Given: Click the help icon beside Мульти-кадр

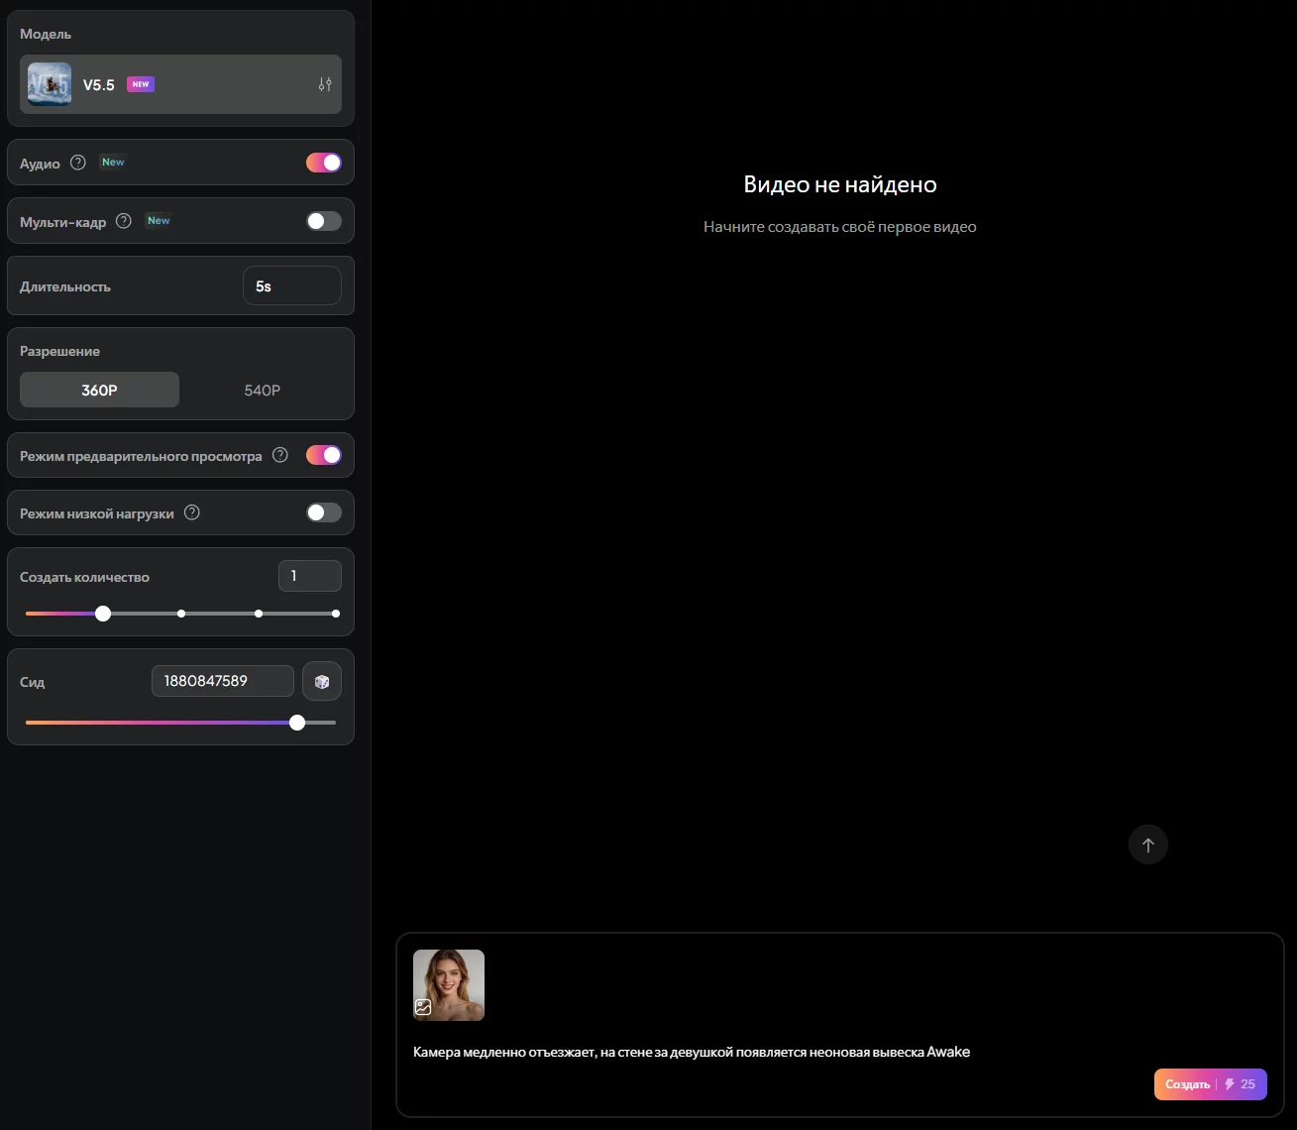Looking at the screenshot, I should click(x=124, y=221).
